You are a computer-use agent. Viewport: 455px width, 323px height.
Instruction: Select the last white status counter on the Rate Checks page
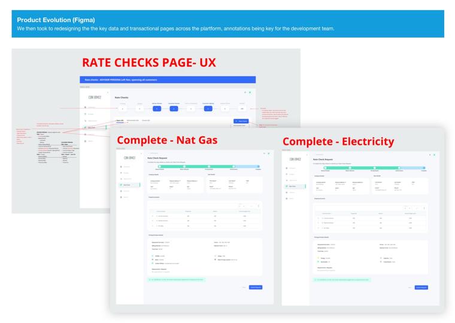click(x=242, y=109)
